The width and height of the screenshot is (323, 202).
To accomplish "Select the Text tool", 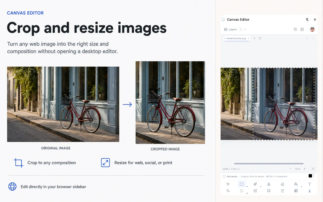I will [x=310, y=184].
